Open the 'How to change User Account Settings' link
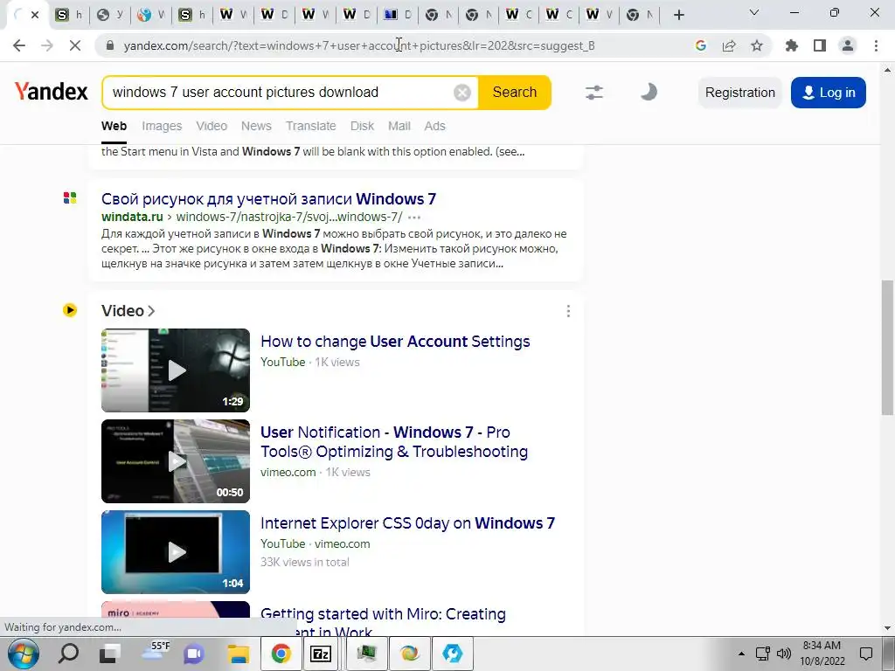Screen dimensions: 895x671 tap(395, 342)
